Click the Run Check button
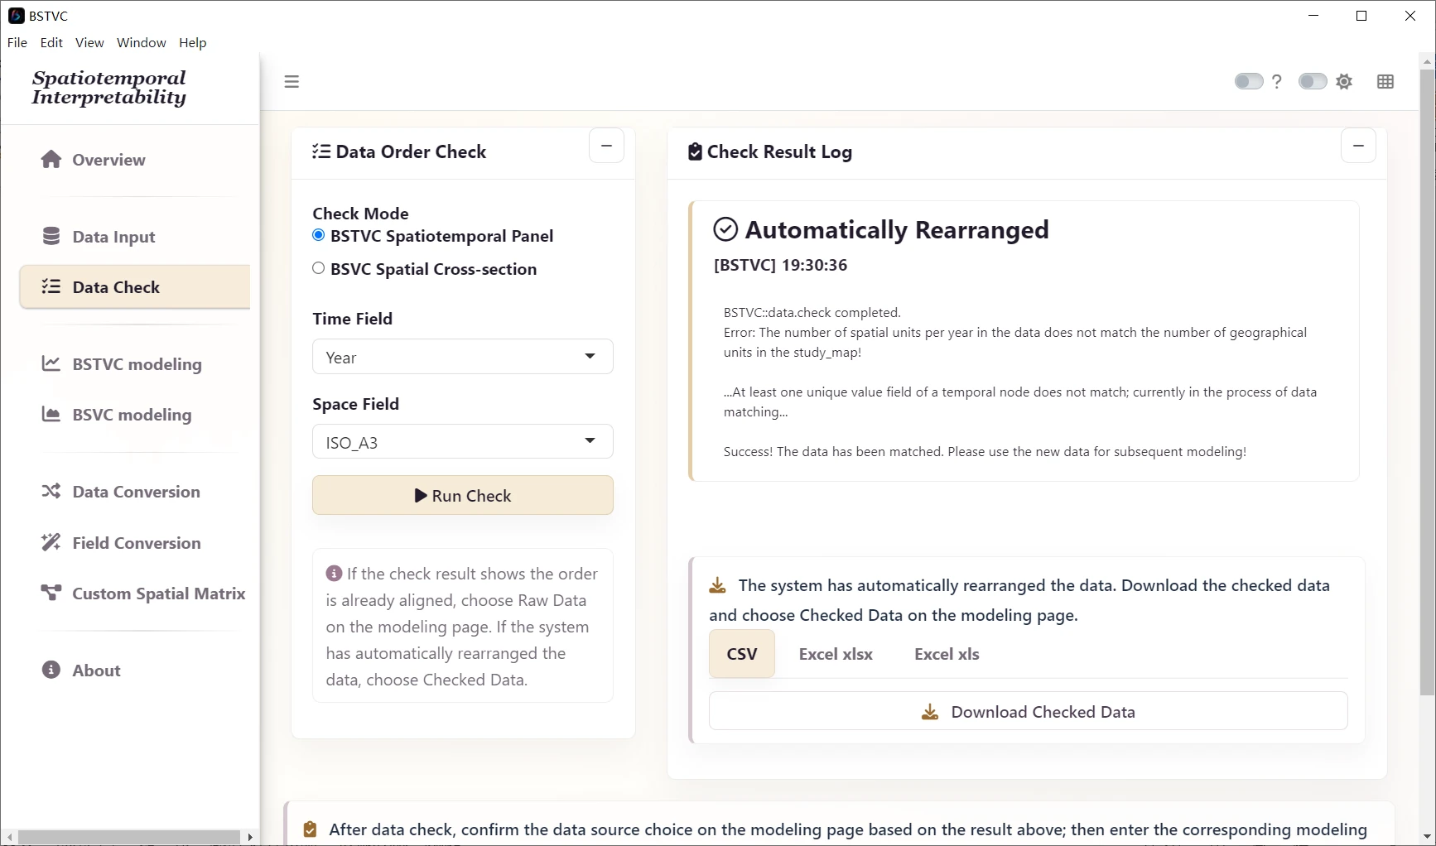Image resolution: width=1436 pixels, height=846 pixels. pyautogui.click(x=463, y=495)
